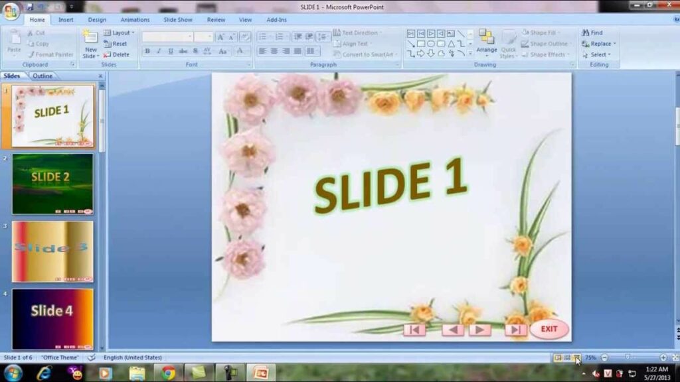The width and height of the screenshot is (680, 382).
Task: Toggle Underline formatting
Action: [171, 51]
